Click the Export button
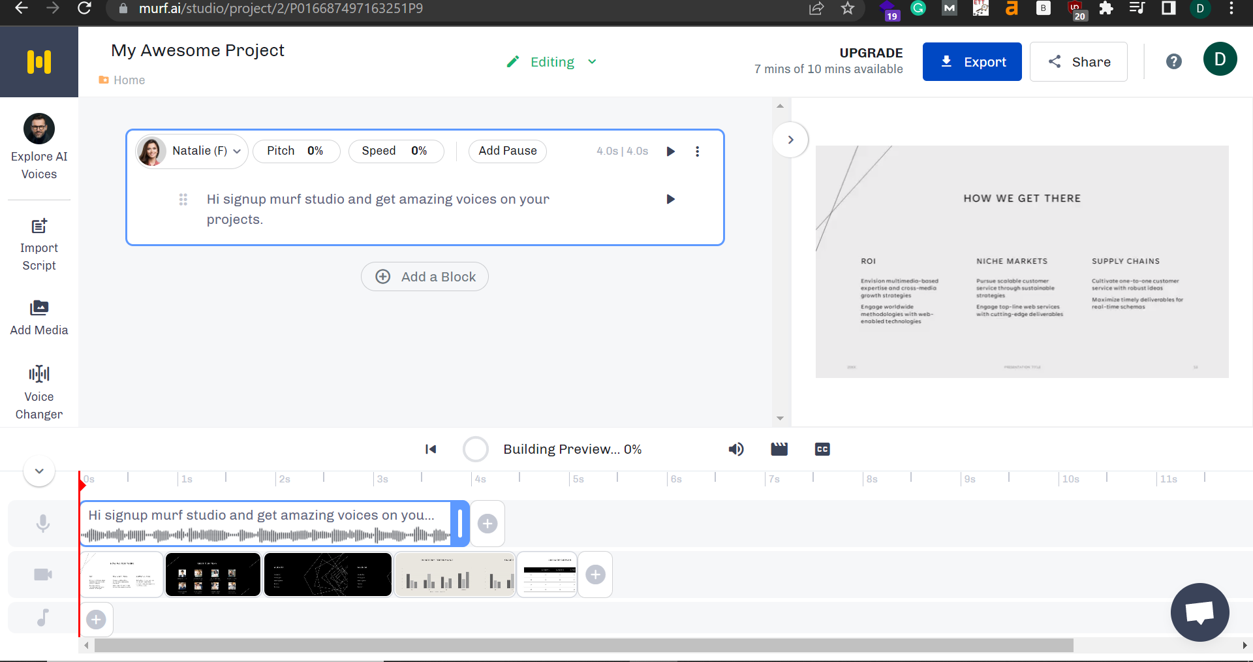Image resolution: width=1253 pixels, height=662 pixels. point(972,61)
